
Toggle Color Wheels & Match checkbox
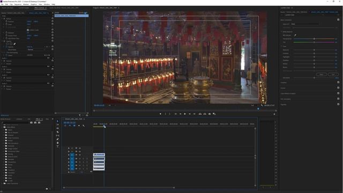pos(338,93)
